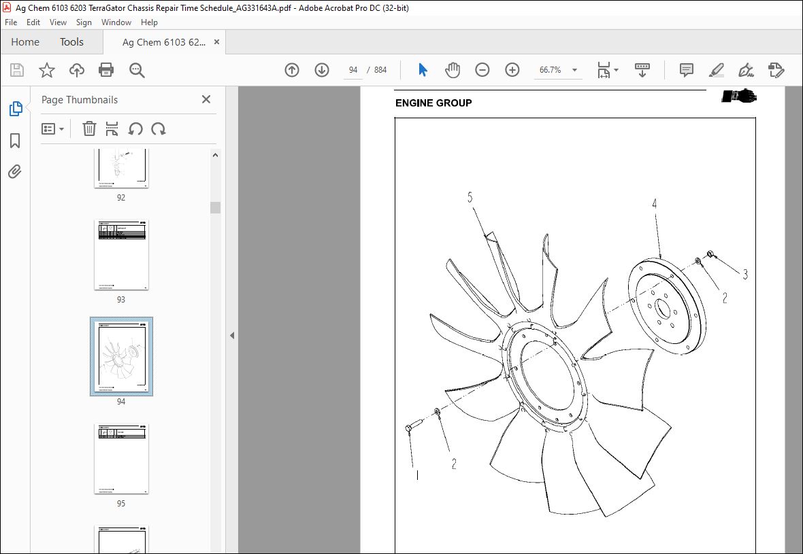Screen dimensions: 803x554
Task: Add a comment sticky note
Action: [x=686, y=70]
